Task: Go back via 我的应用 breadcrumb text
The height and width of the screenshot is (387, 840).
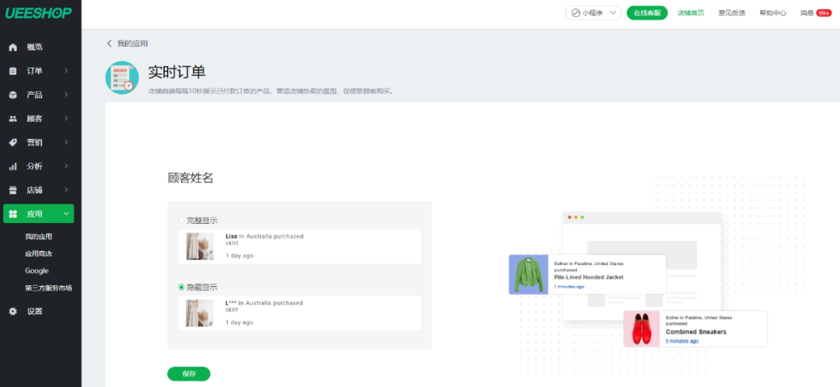Action: click(x=132, y=44)
